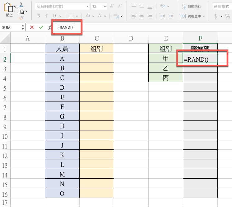The image size is (232, 207).
Task: Open font color palette arrow
Action: tap(105, 16)
